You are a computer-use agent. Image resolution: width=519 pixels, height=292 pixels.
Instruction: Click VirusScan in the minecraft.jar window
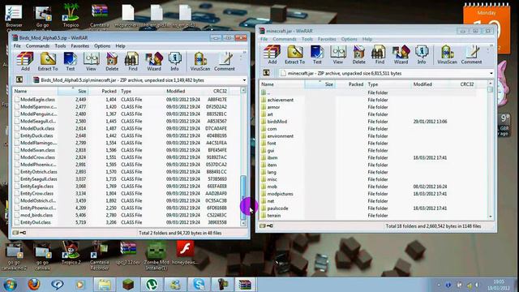(447, 54)
